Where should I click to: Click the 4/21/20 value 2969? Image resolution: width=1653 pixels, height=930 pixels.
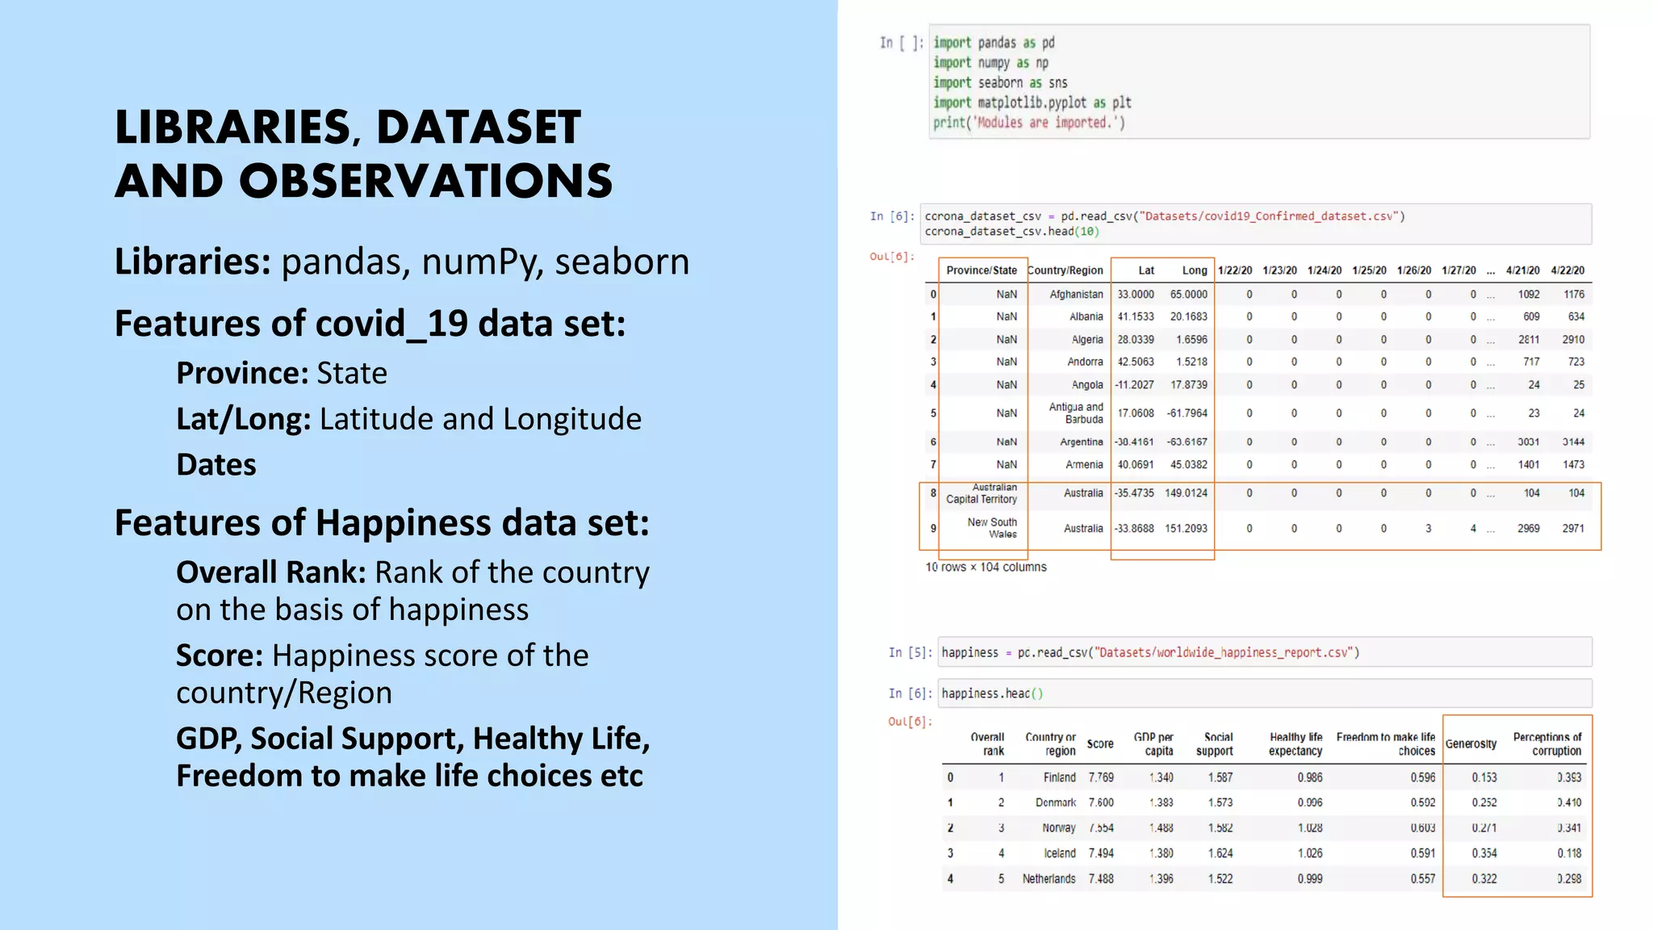click(x=1529, y=529)
